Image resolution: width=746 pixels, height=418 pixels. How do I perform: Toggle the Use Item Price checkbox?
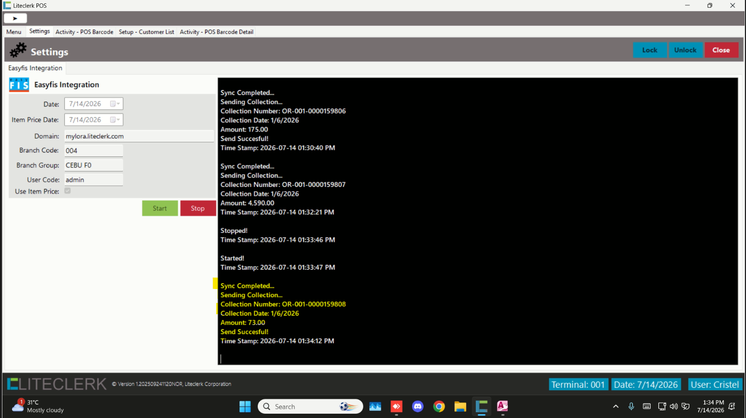tap(68, 191)
